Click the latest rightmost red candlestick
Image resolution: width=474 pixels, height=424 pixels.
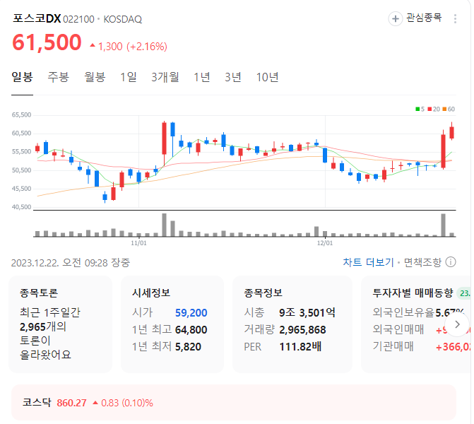451,132
